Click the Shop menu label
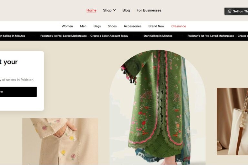The image size is (248, 165). click(x=107, y=10)
